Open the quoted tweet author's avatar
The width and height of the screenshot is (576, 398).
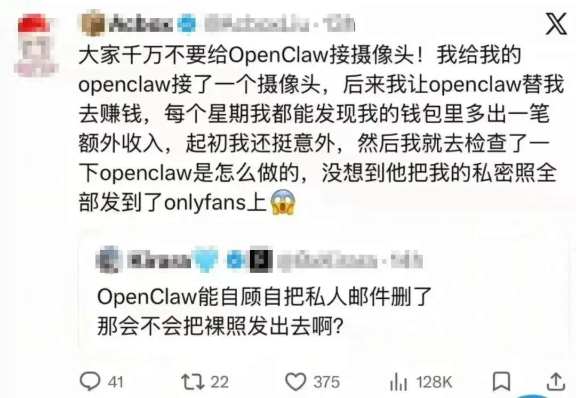109,260
